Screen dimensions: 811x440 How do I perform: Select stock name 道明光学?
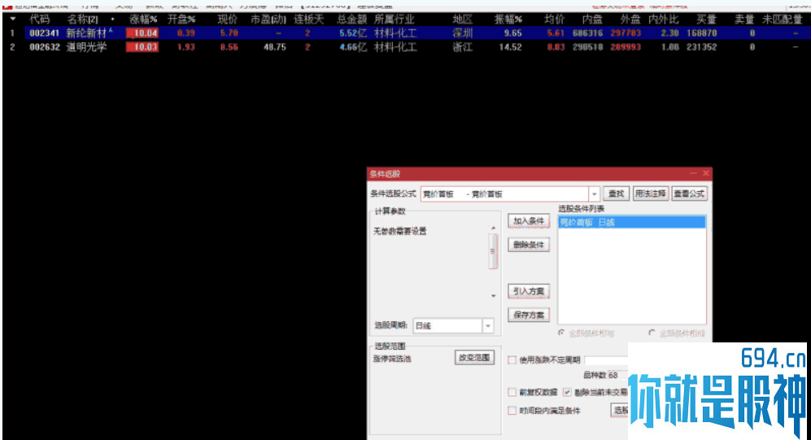pos(86,47)
